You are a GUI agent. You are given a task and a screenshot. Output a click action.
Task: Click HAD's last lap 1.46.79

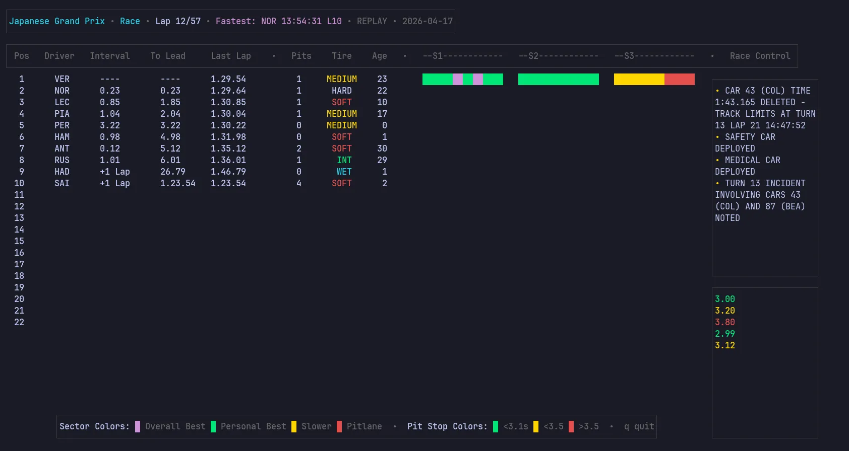(x=228, y=172)
